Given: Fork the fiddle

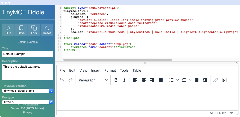Looking at the screenshot, I should point(34,30).
